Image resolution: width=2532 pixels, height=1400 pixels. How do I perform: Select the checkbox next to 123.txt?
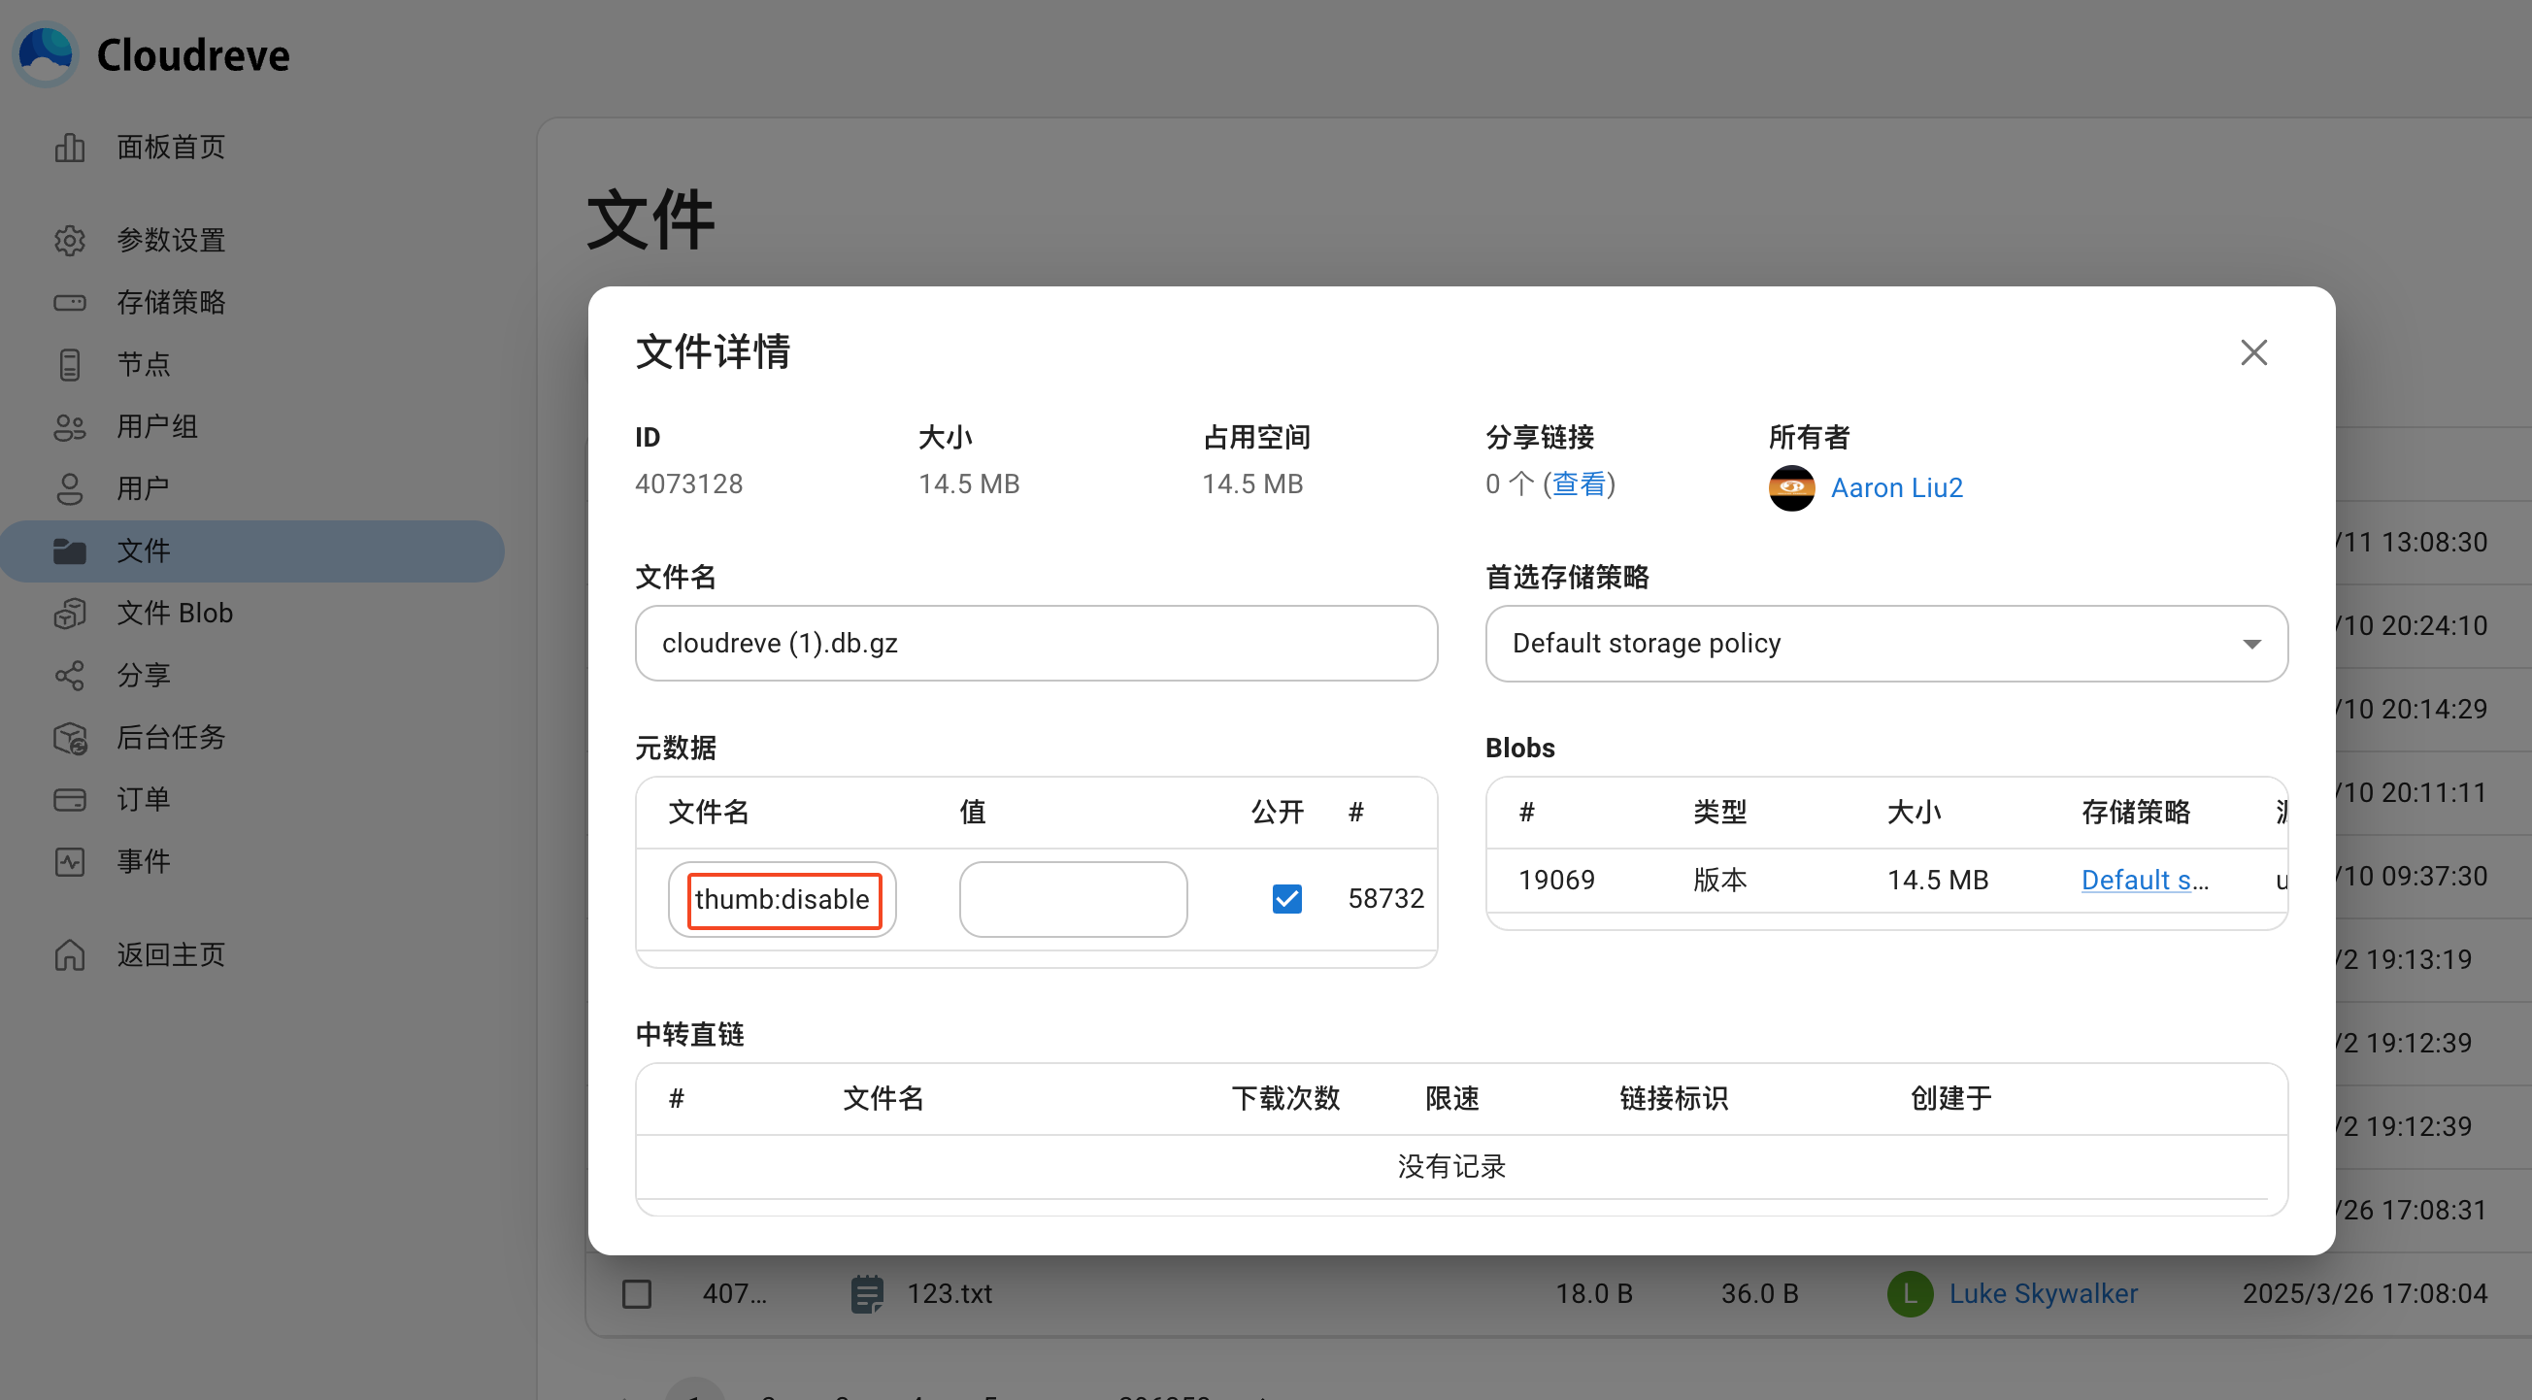(637, 1293)
